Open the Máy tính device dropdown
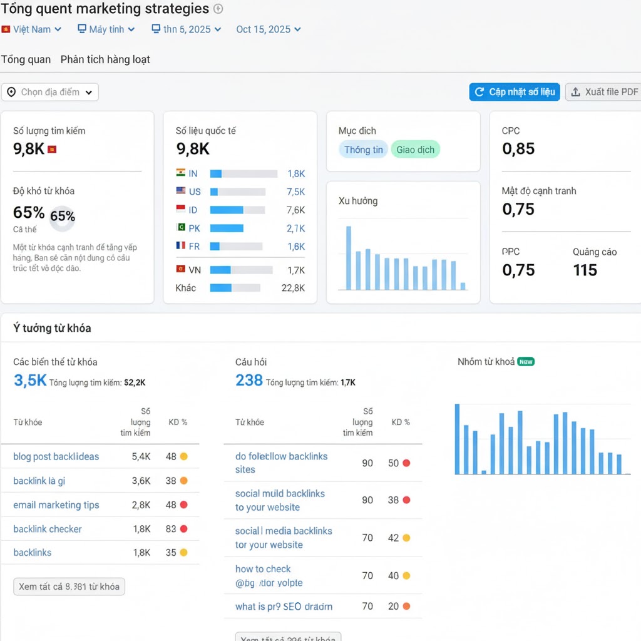This screenshot has height=641, width=641. (x=105, y=29)
